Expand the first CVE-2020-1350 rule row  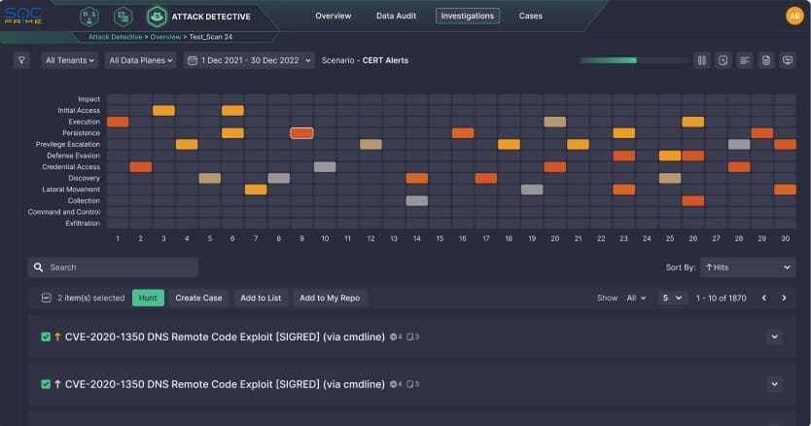click(x=774, y=337)
